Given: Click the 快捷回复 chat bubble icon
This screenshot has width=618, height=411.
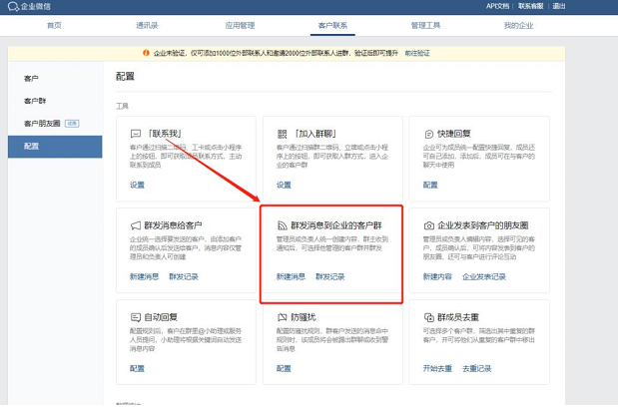Looking at the screenshot, I should click(428, 132).
